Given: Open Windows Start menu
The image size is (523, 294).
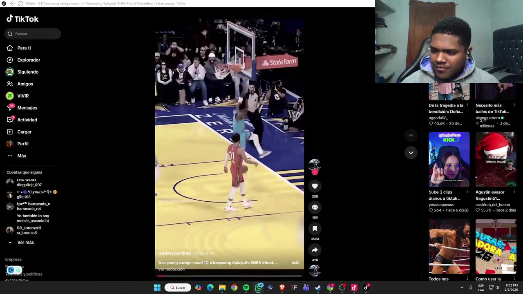Looking at the screenshot, I should point(157,287).
